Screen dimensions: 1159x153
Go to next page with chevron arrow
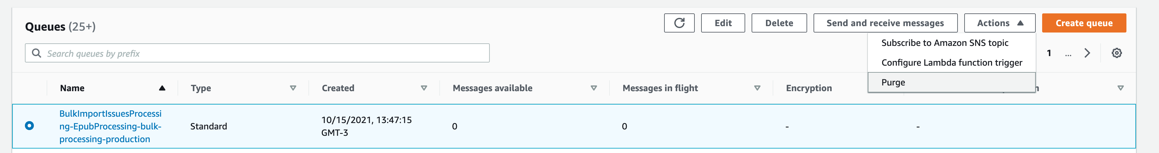tap(1087, 53)
